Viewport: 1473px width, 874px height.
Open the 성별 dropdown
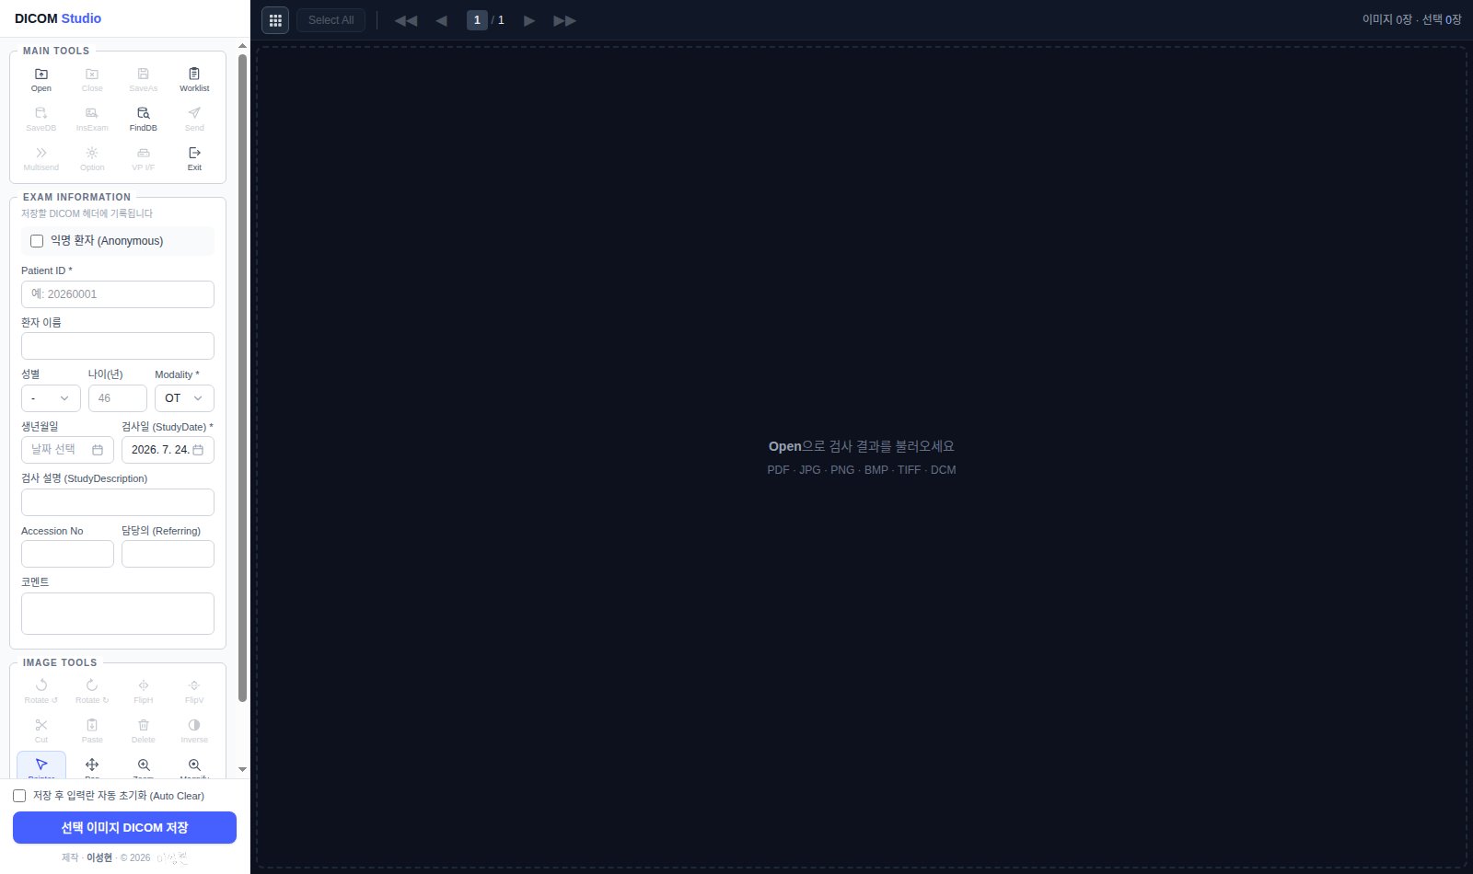(x=51, y=398)
